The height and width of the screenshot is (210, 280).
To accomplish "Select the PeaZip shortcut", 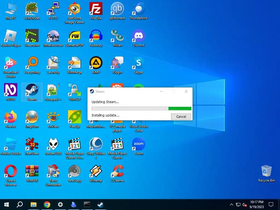I will point(74,119).
